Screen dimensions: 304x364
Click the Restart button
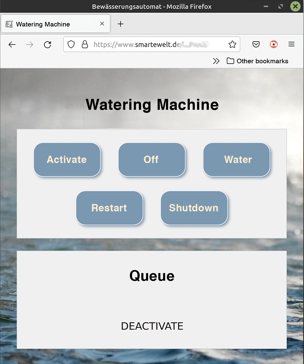[x=109, y=208]
